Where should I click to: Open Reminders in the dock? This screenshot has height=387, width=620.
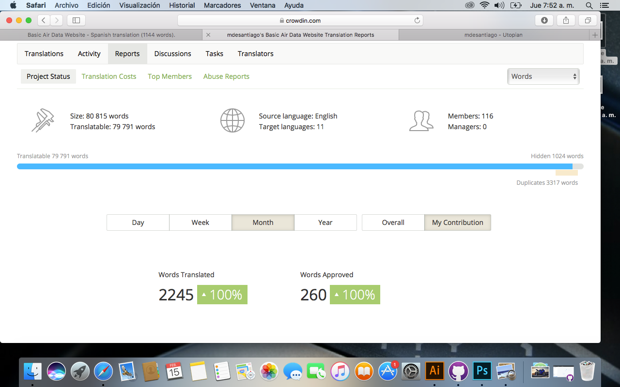tap(222, 371)
